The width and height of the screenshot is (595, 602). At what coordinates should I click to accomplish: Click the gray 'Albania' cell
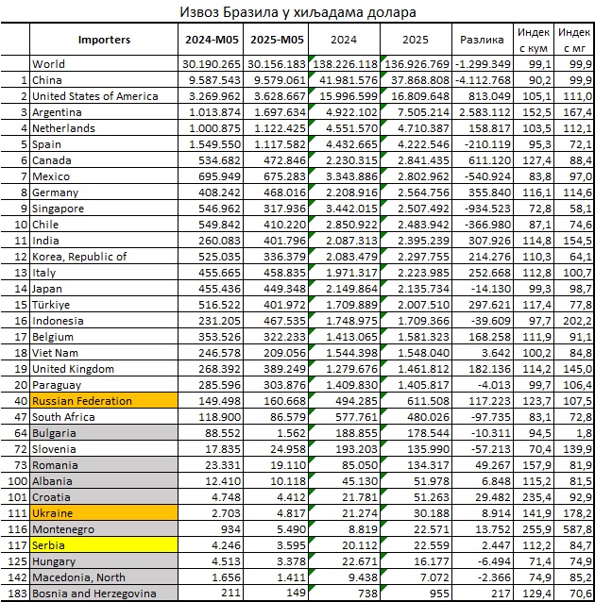tap(104, 481)
